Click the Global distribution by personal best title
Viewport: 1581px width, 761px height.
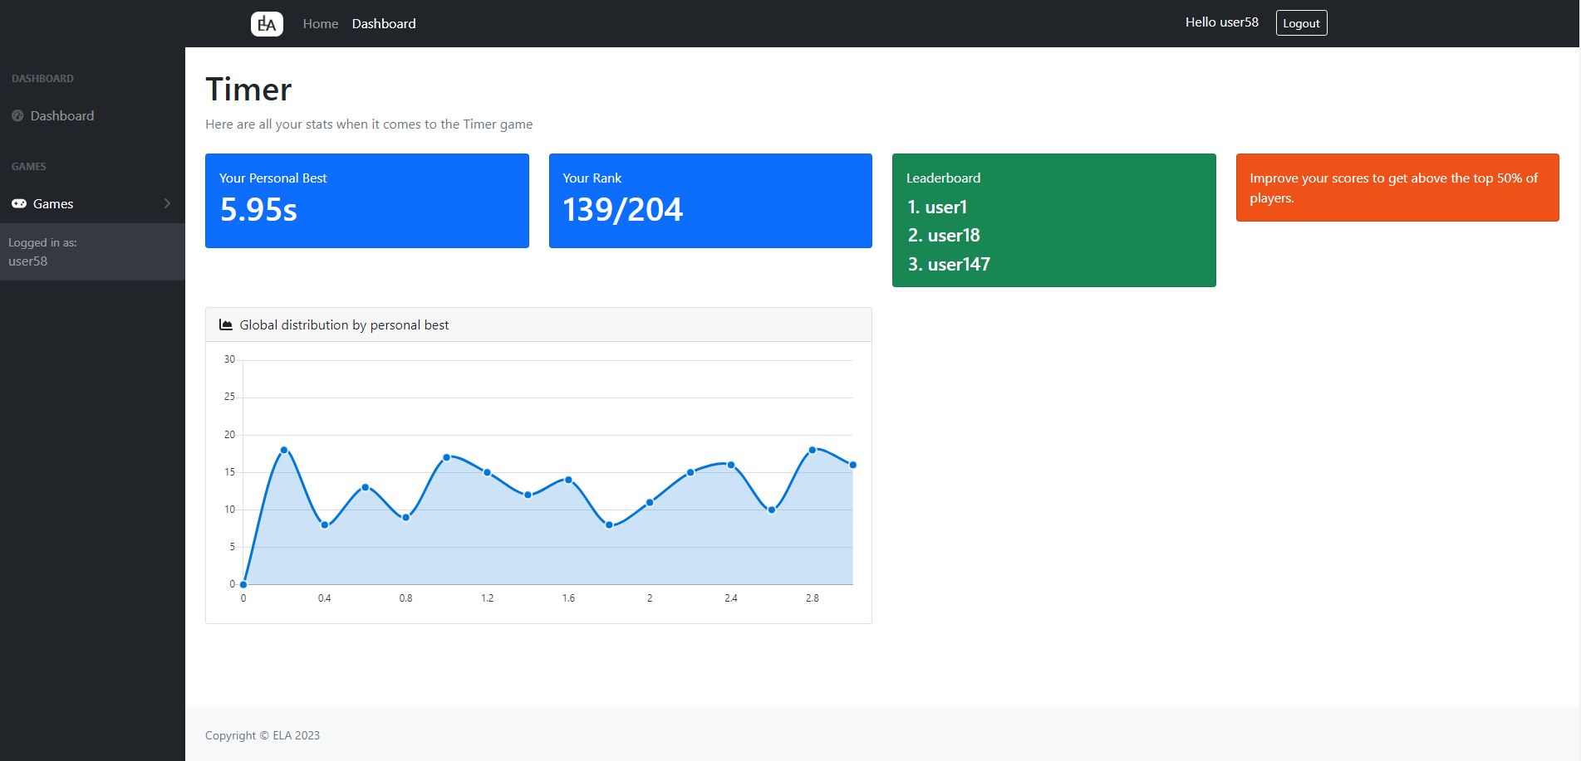pos(344,324)
